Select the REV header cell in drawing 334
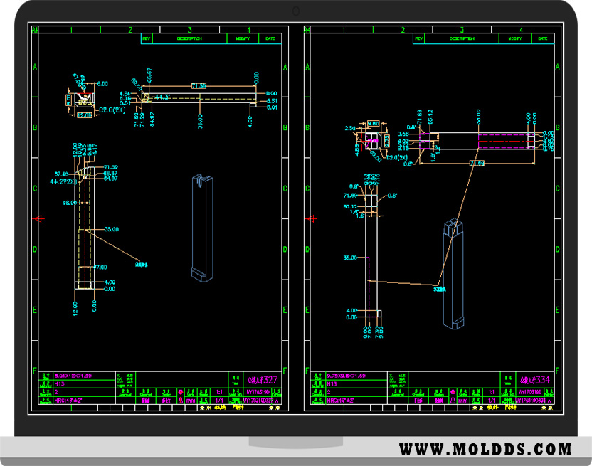This screenshot has height=466, width=592. [x=418, y=38]
